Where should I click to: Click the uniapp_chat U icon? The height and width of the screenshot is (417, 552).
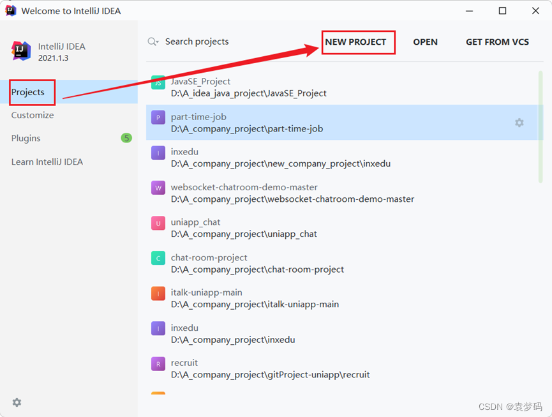(x=158, y=223)
